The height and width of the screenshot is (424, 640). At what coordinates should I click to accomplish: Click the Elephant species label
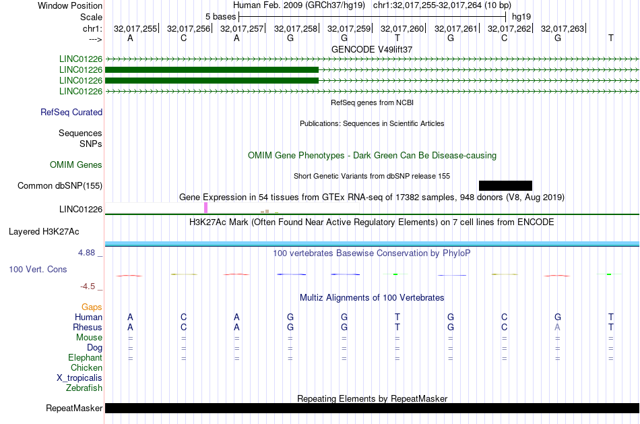click(x=85, y=357)
